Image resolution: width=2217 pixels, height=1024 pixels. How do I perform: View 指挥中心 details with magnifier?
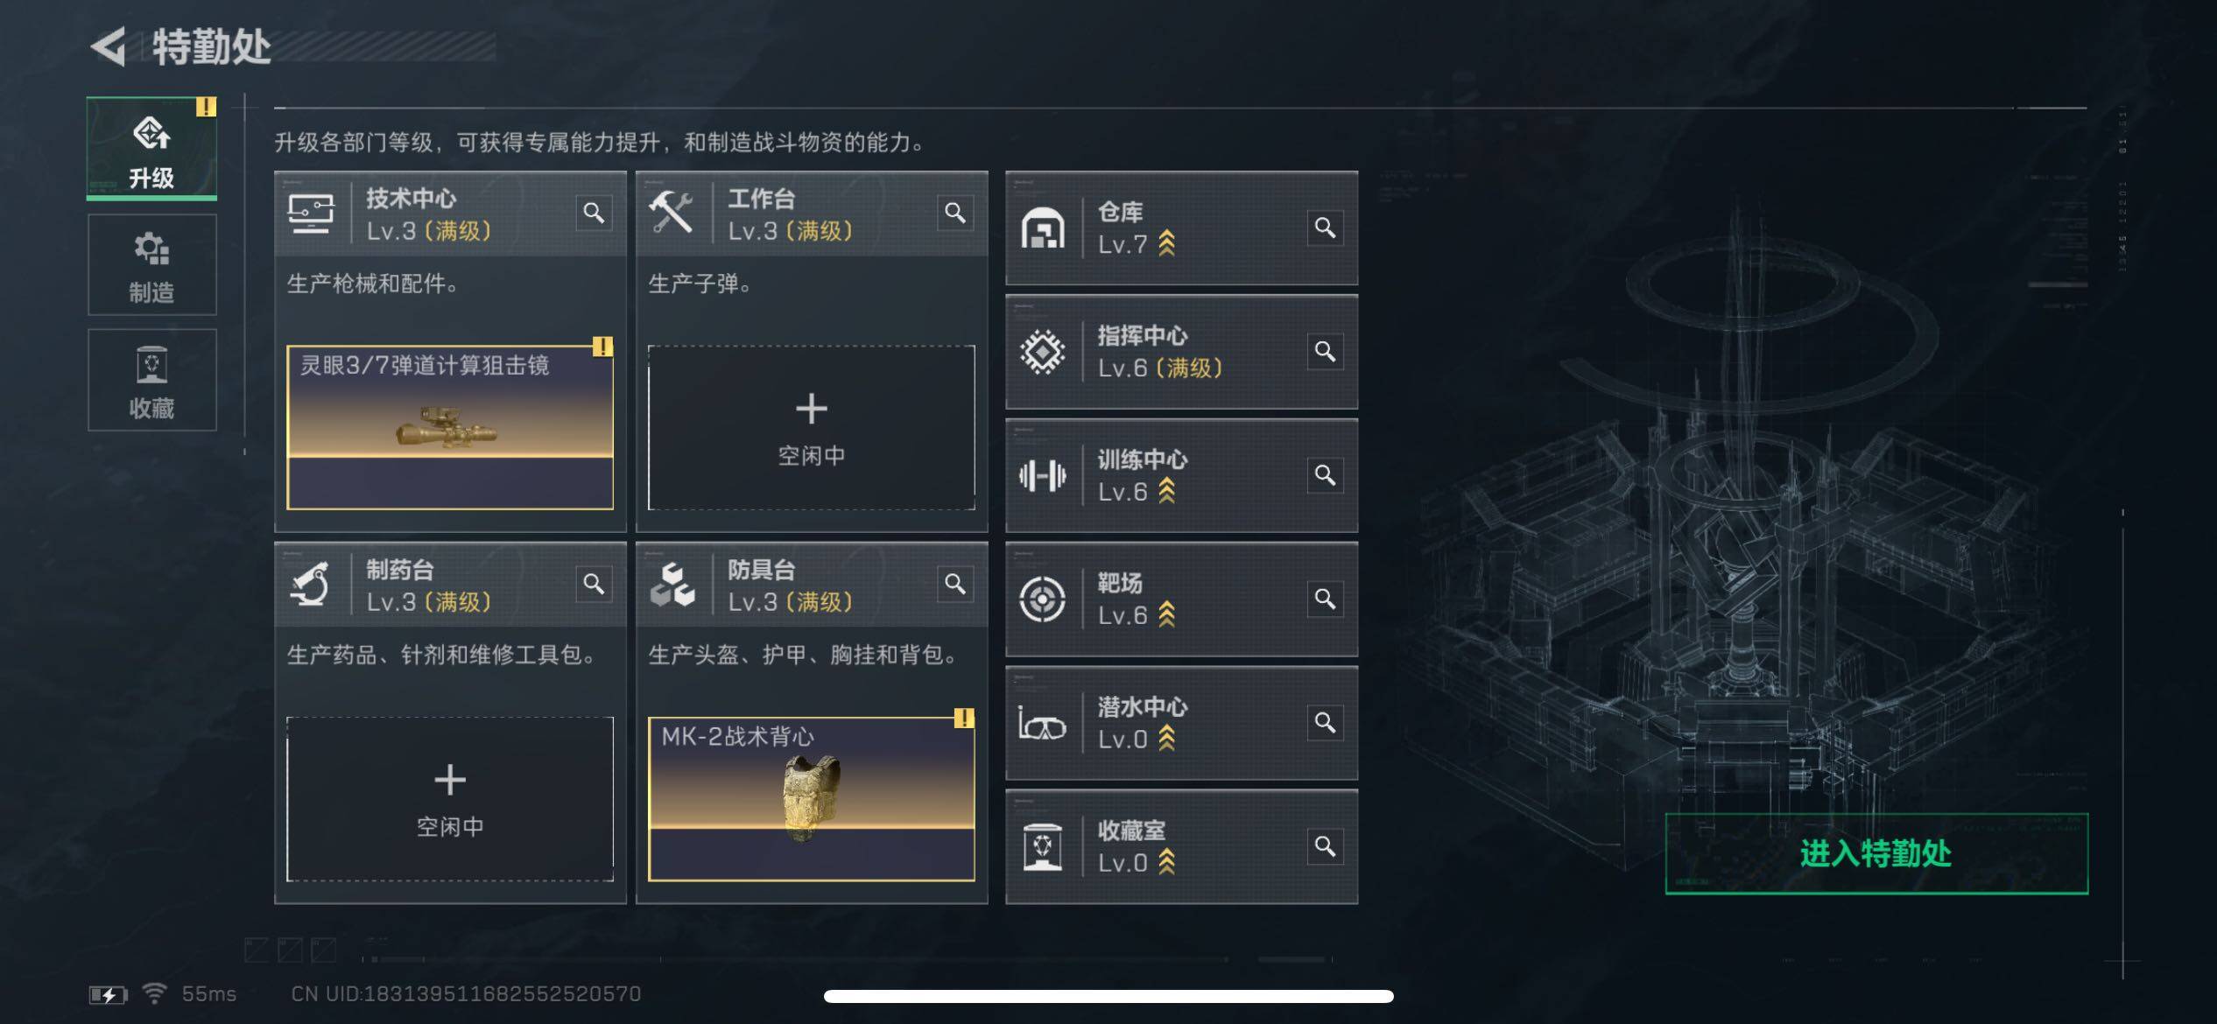point(1325,351)
